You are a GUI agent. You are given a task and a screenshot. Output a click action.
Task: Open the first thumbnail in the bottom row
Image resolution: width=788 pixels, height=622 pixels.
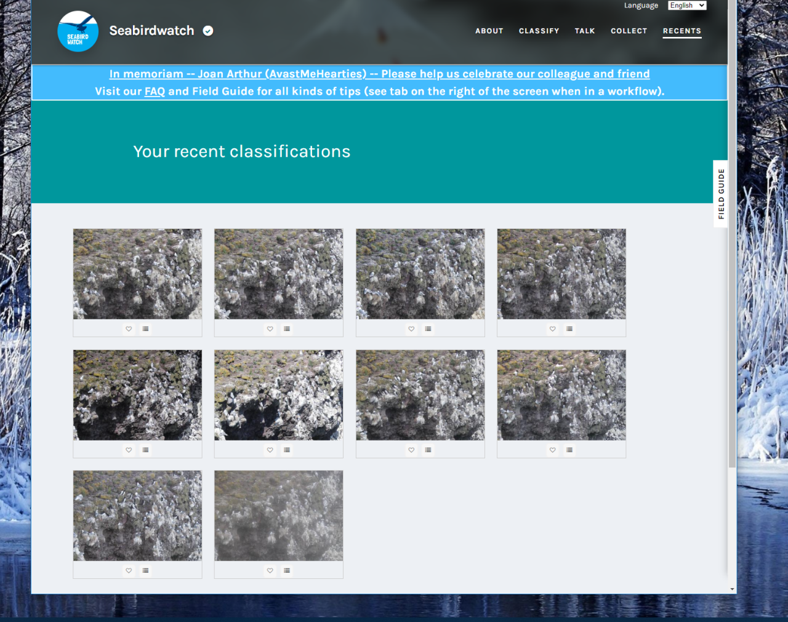(137, 516)
